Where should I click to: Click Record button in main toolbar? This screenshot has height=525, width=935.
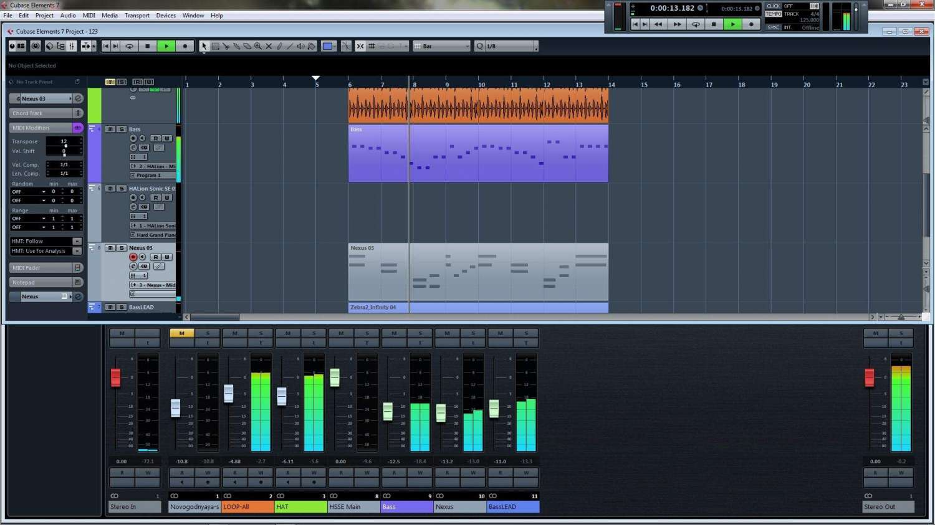pyautogui.click(x=185, y=46)
